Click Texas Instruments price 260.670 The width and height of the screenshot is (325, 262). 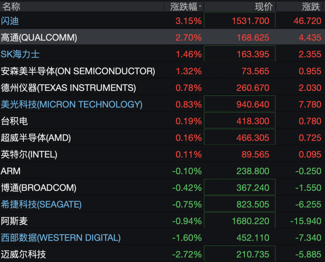253,88
